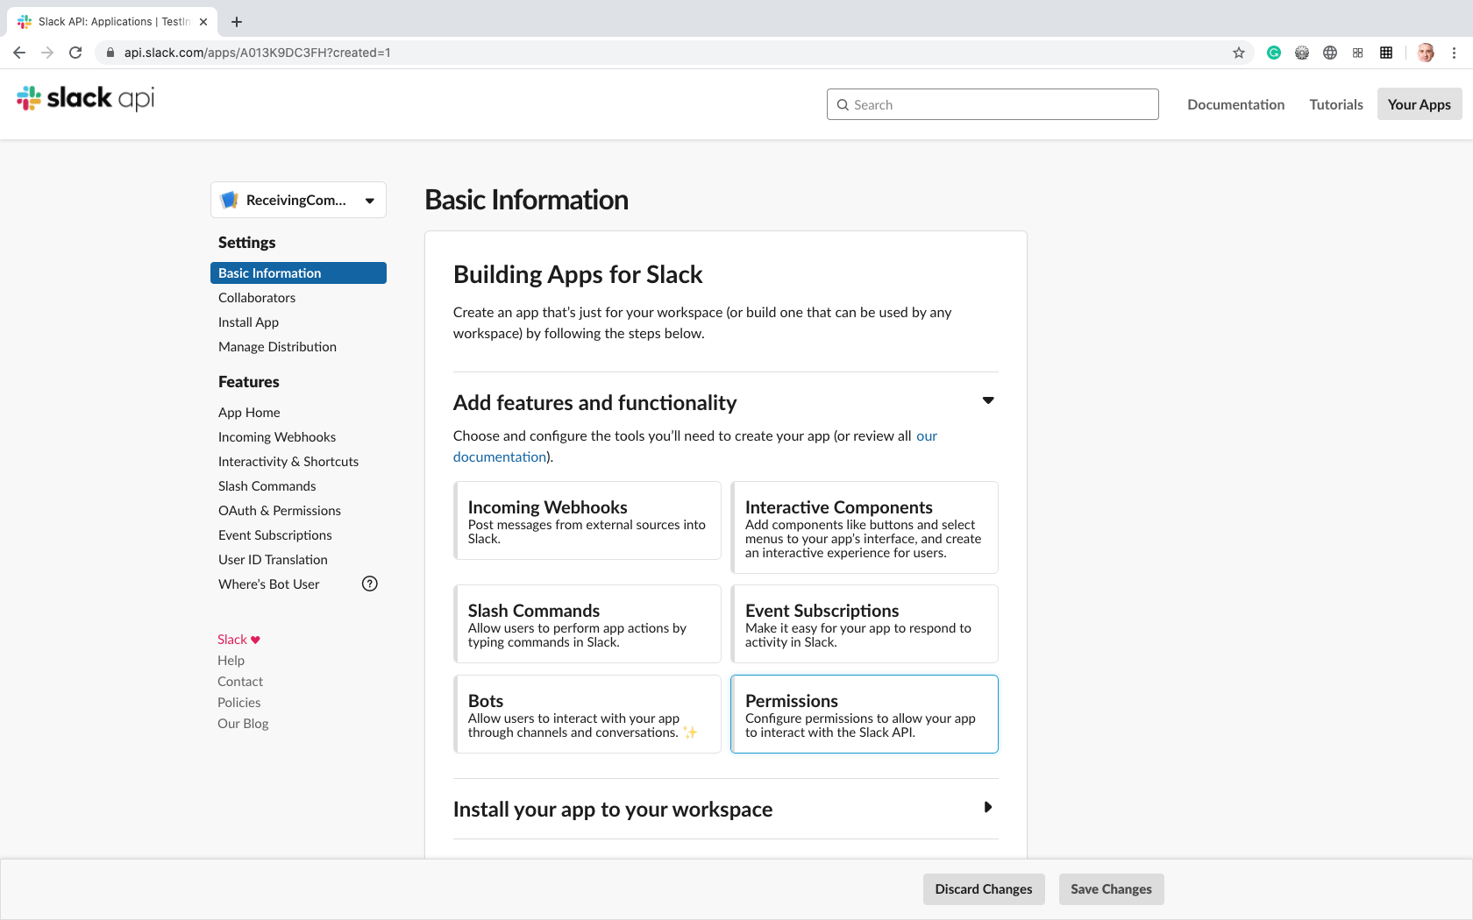Screen dimensions: 1473x920
Task: Open Install App in the sidebar
Action: 248,322
